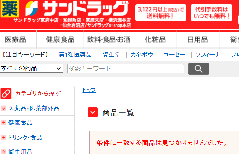Click arrow icon beside ドリンク・食品
239x154 pixels.
pos(3,137)
